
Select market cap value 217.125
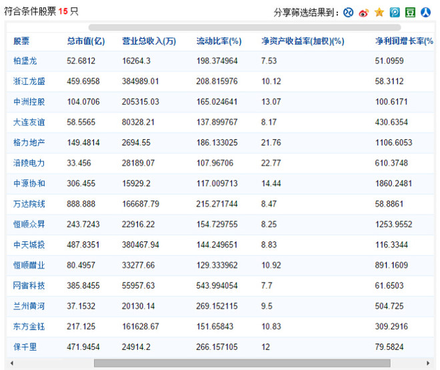(81, 327)
